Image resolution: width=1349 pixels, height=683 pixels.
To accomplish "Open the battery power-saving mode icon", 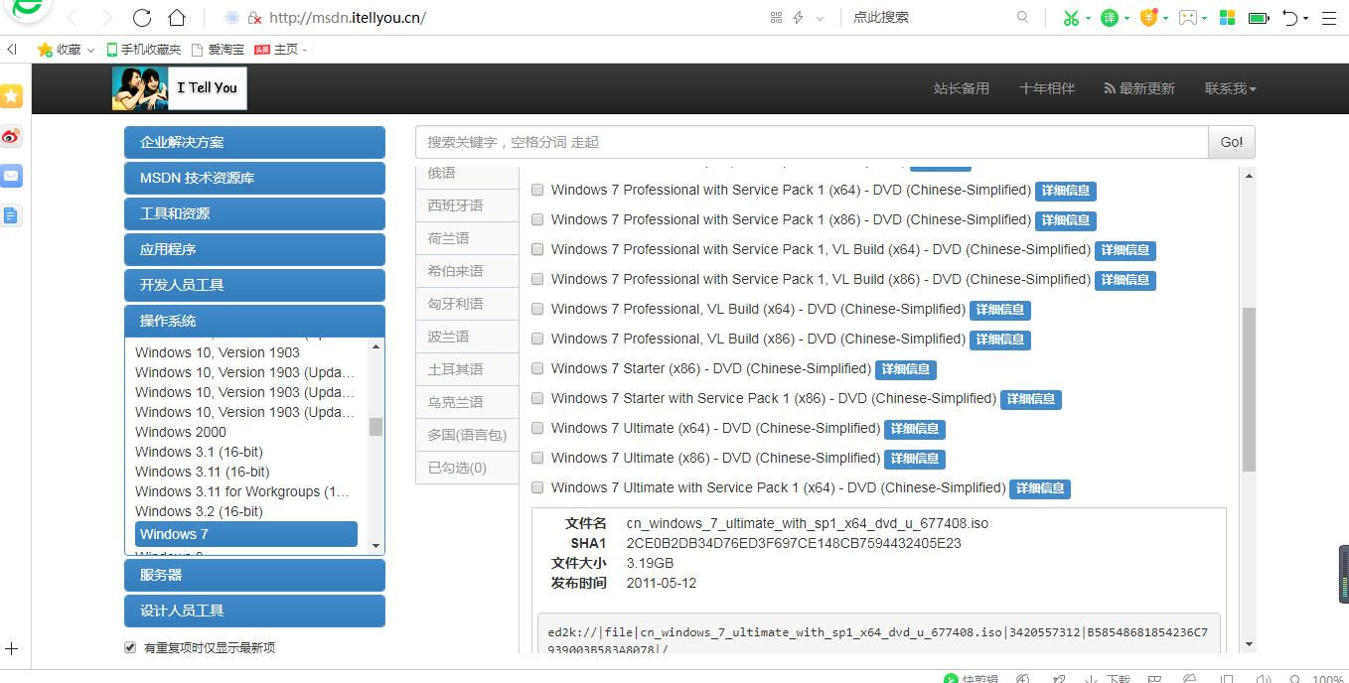I will pyautogui.click(x=1259, y=18).
